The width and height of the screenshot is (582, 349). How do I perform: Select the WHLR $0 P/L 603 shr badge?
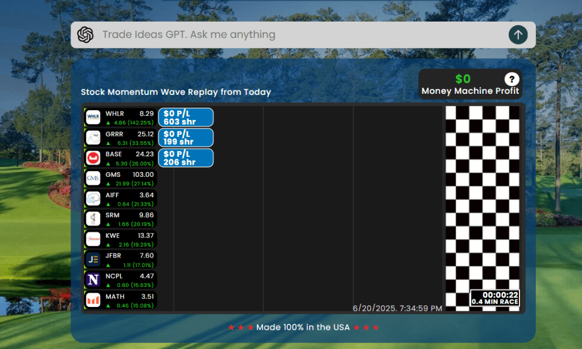186,117
